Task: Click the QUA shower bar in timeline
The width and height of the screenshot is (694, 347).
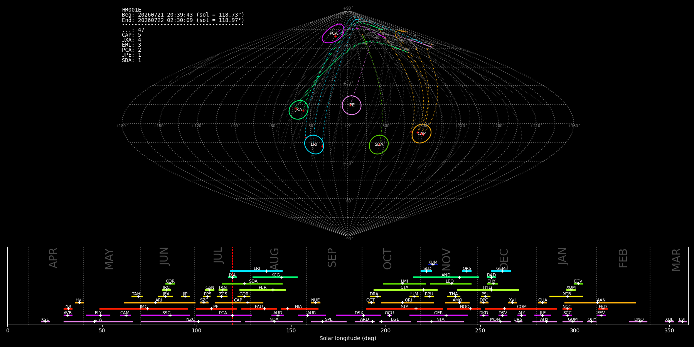Action: coord(542,303)
